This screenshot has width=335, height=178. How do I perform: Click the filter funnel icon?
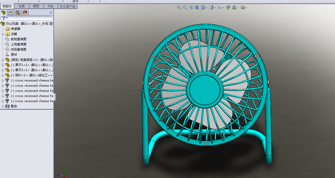pos(4,18)
